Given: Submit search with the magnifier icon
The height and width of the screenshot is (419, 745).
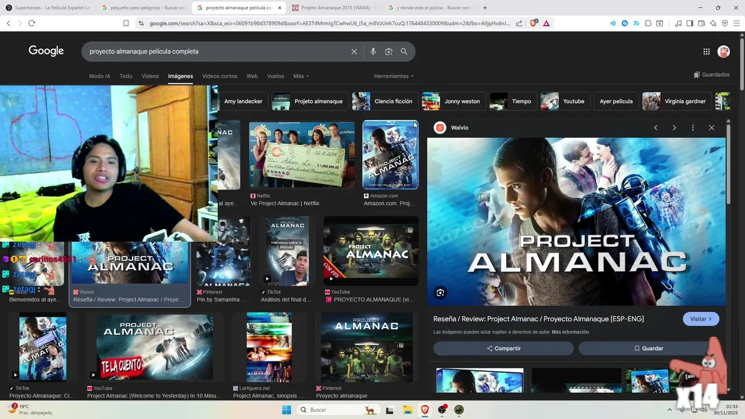Looking at the screenshot, I should coord(404,52).
